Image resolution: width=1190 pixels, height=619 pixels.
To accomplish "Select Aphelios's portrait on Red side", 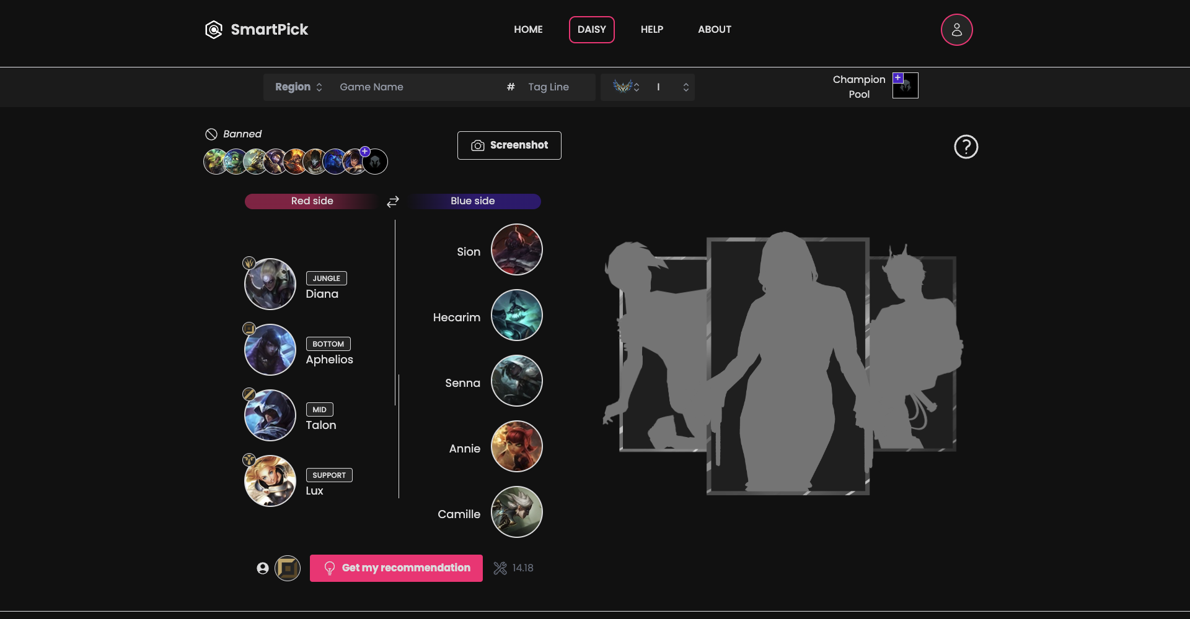I will [x=270, y=350].
